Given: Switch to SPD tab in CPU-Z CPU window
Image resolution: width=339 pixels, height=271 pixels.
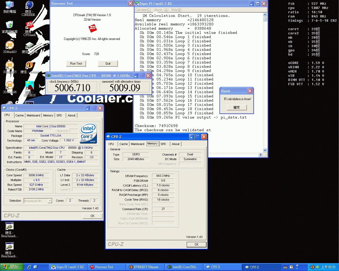Looking at the screenshot, I should point(59,115).
